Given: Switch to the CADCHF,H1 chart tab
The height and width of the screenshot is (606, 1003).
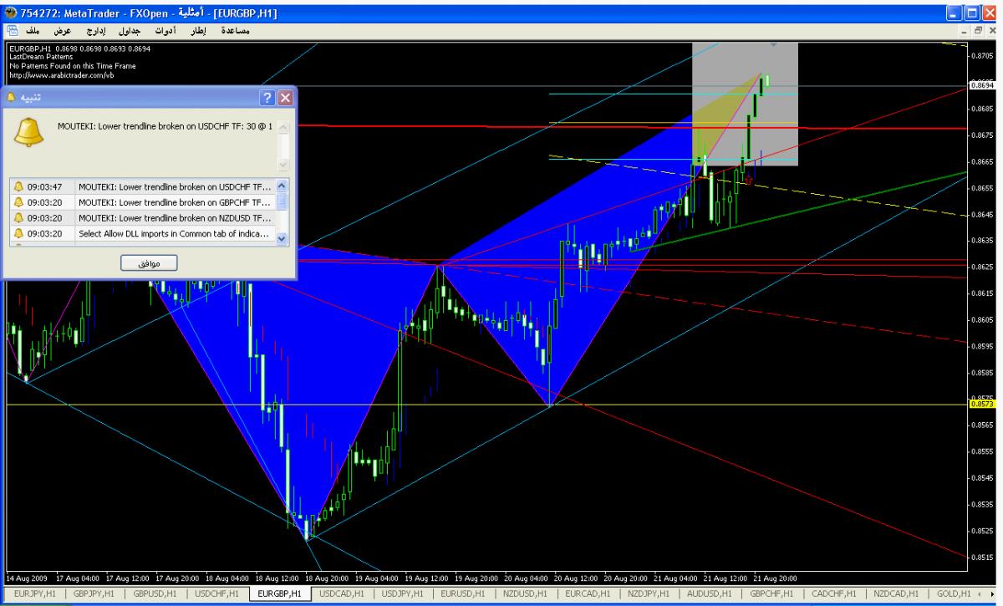Looking at the screenshot, I should [x=833, y=593].
